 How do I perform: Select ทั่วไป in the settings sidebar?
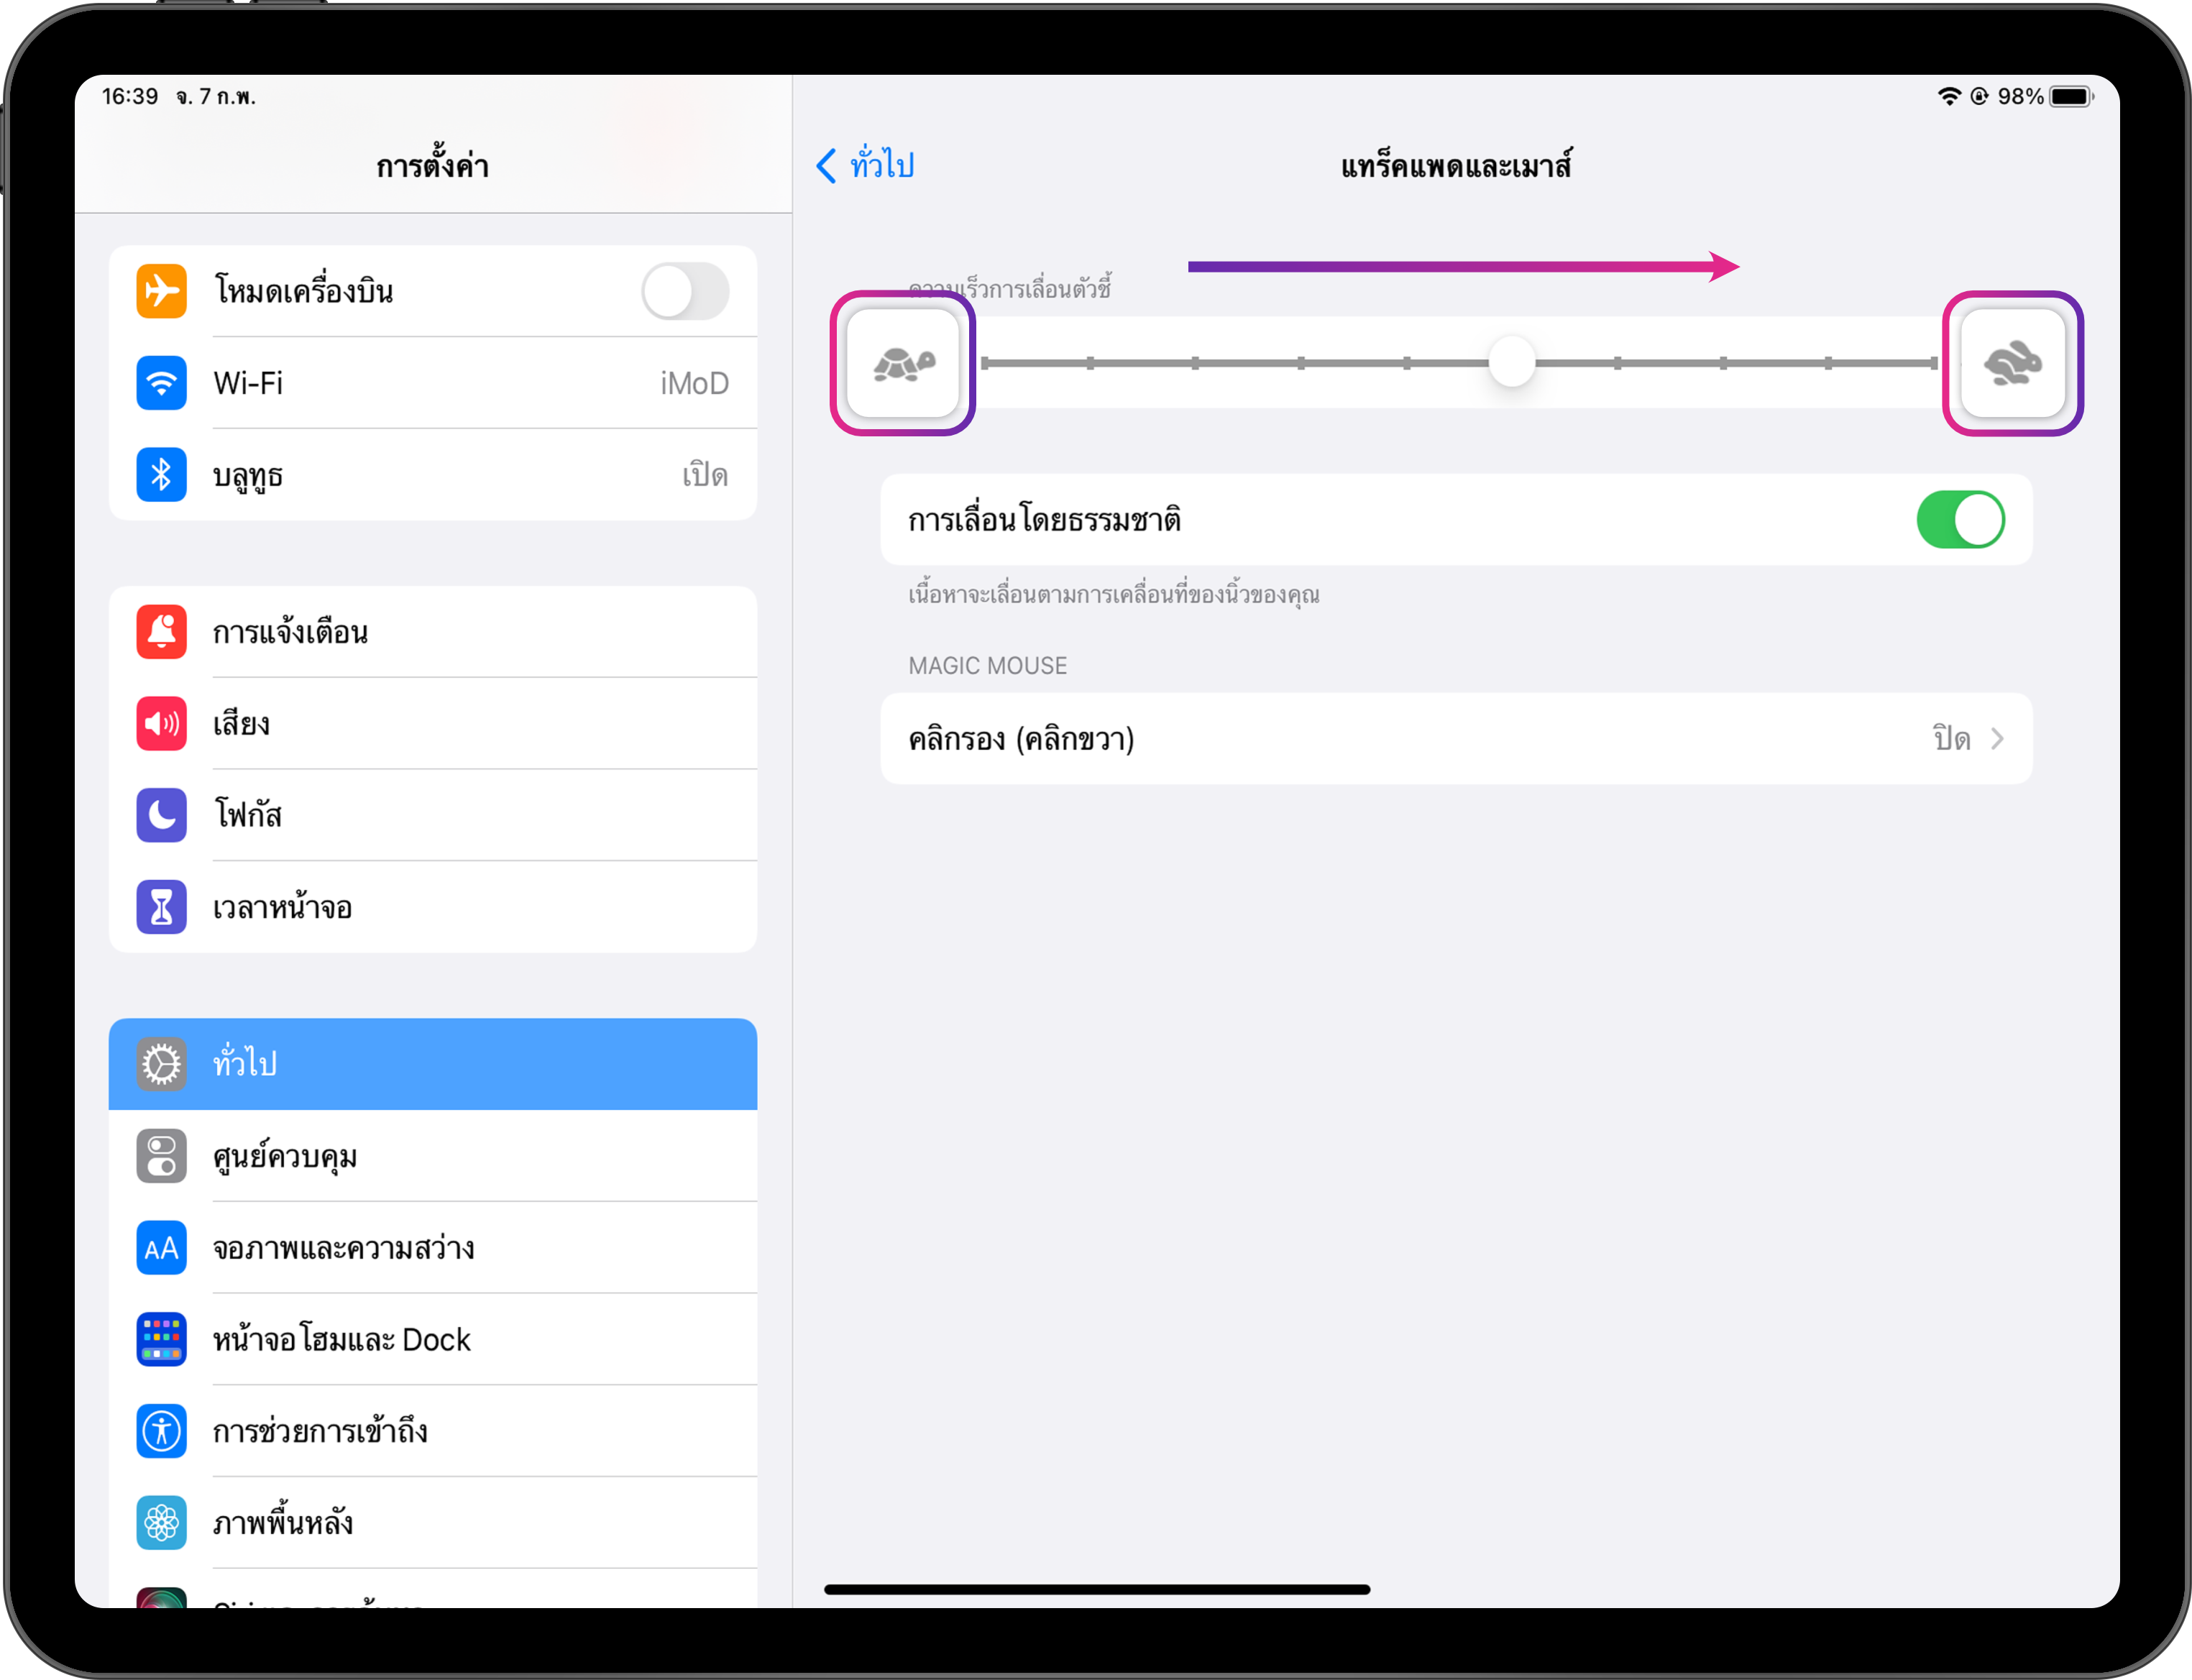(x=433, y=1064)
